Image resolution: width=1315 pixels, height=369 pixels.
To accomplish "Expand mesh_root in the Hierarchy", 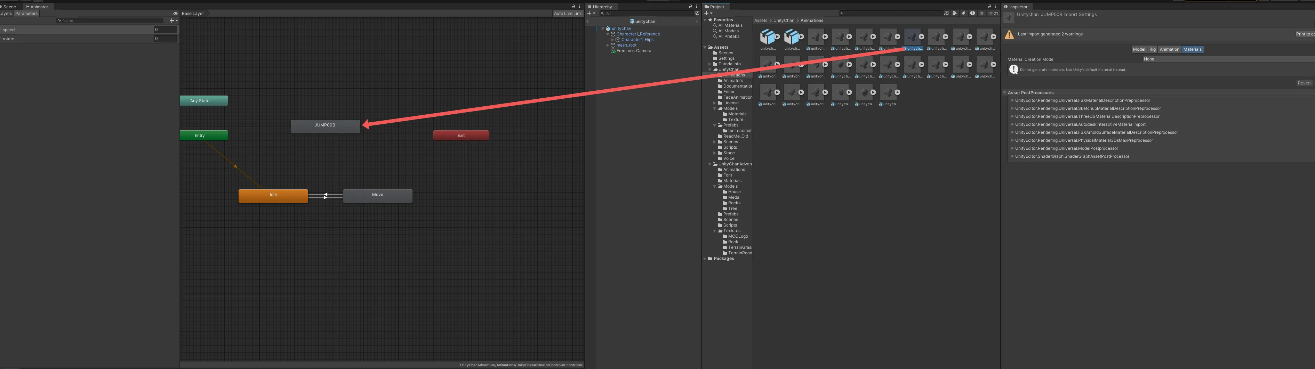I will pos(608,46).
